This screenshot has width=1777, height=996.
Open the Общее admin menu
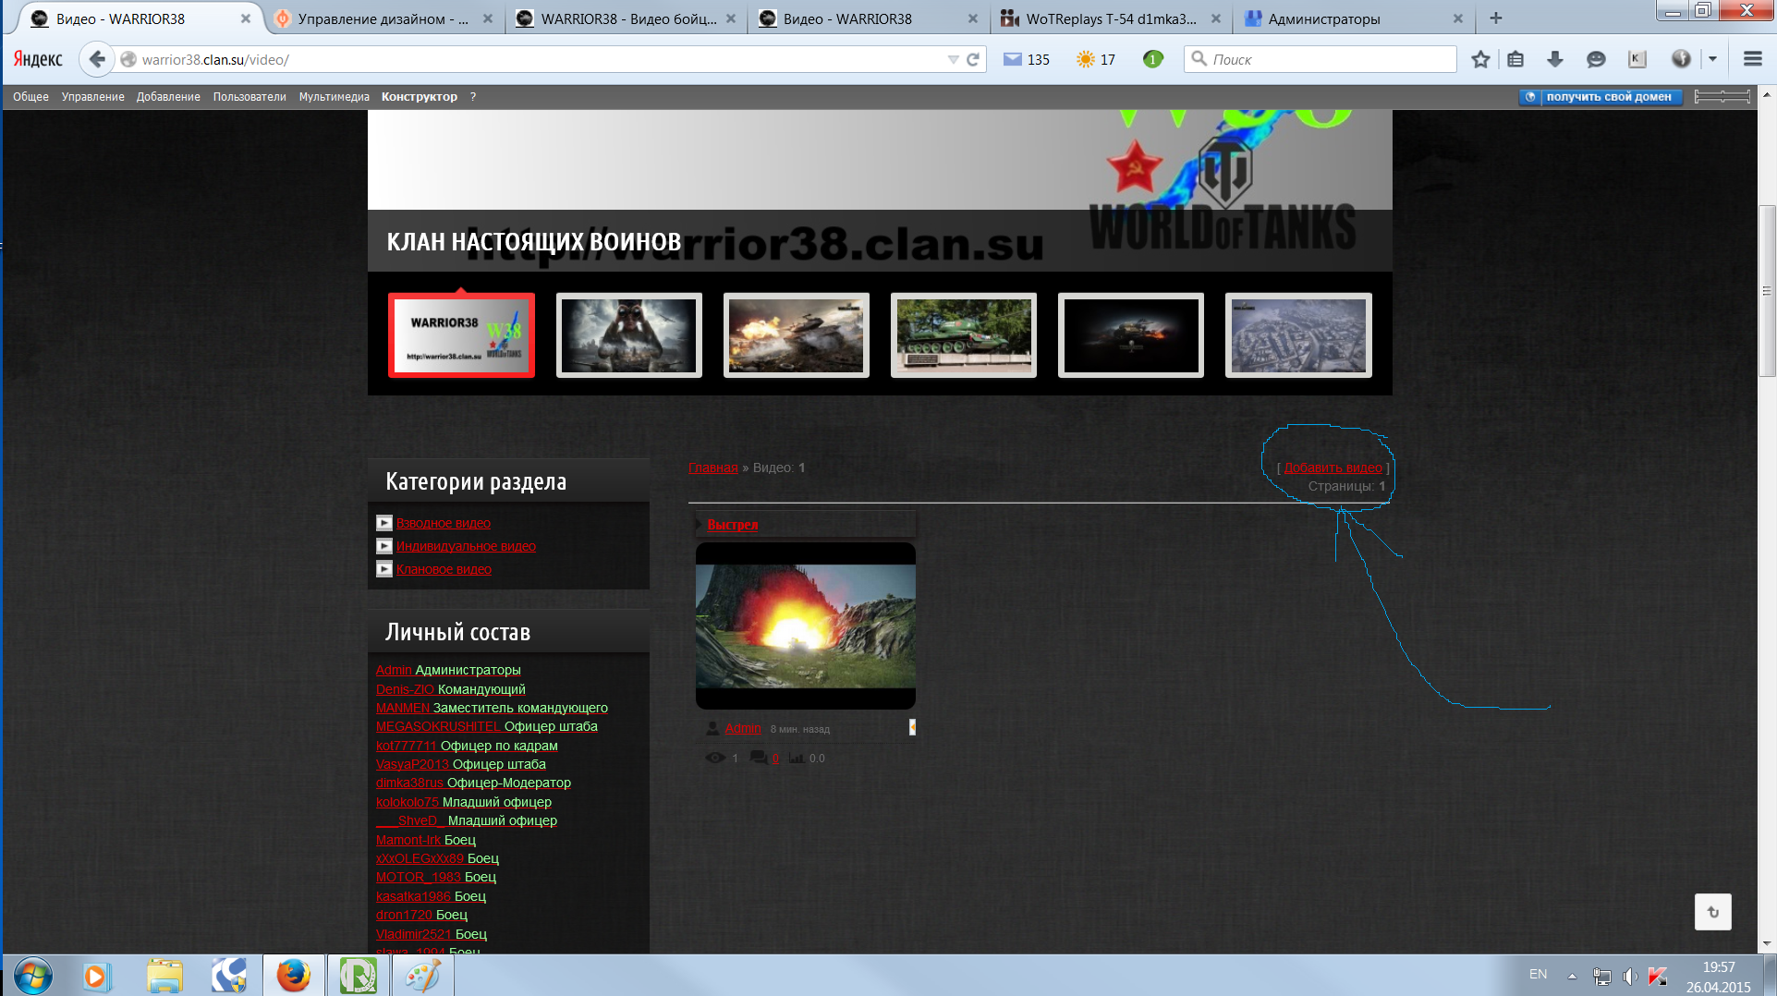pos(30,97)
